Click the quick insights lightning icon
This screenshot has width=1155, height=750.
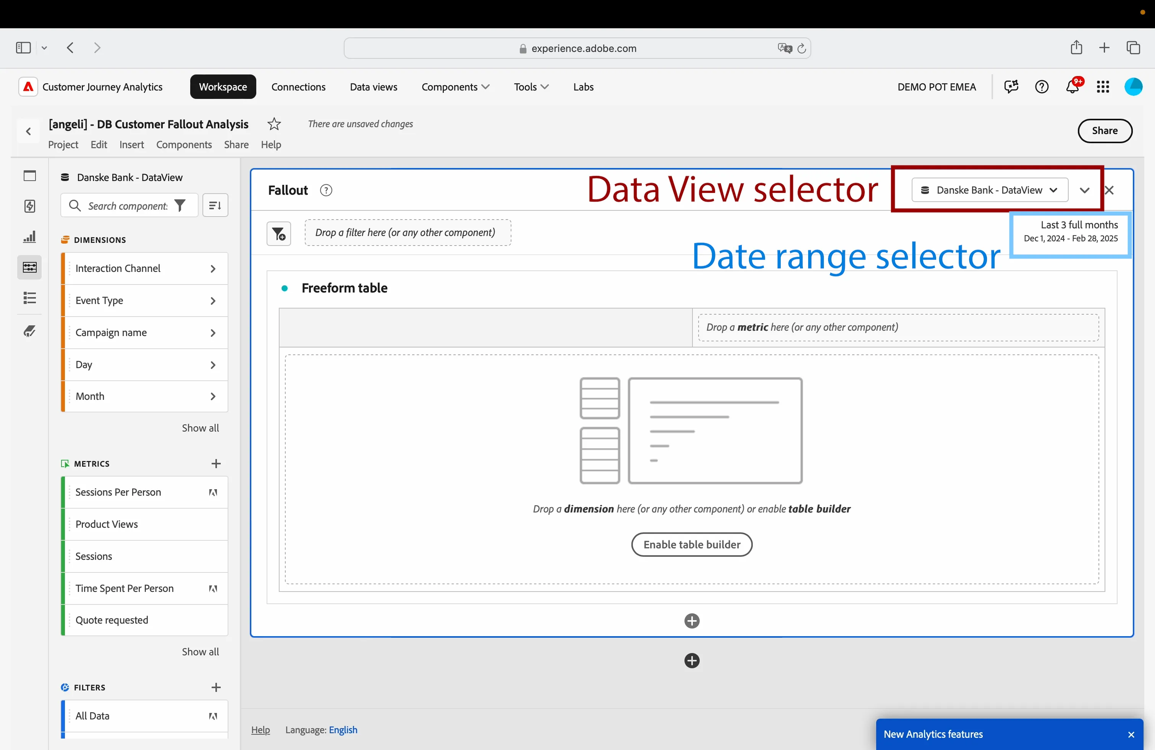[x=30, y=206]
